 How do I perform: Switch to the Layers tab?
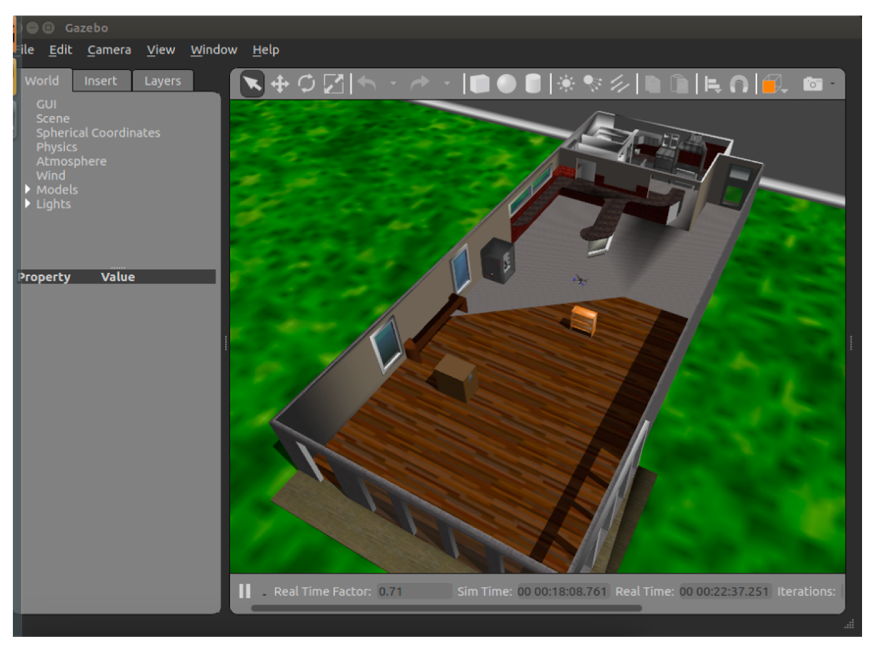[x=162, y=81]
